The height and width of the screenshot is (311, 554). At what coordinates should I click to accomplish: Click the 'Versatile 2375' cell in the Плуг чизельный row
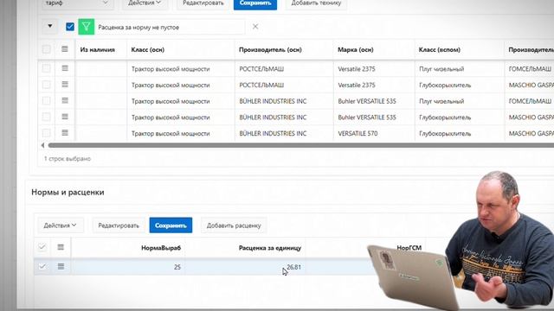coord(357,69)
